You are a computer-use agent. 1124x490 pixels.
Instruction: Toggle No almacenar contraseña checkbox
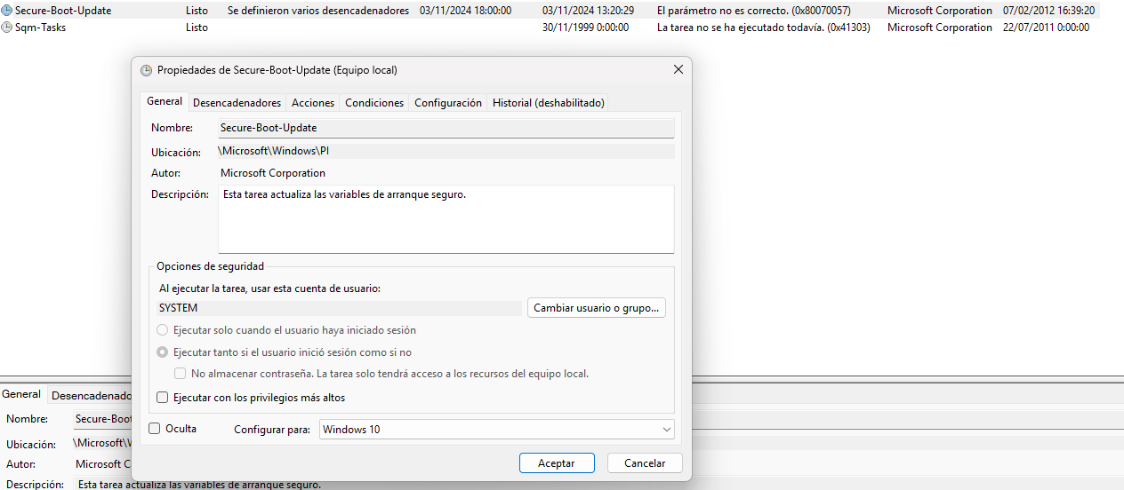pyautogui.click(x=181, y=374)
